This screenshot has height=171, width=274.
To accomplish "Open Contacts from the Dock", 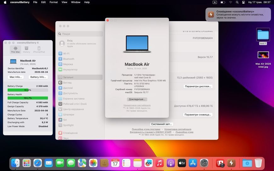I will [104, 163].
